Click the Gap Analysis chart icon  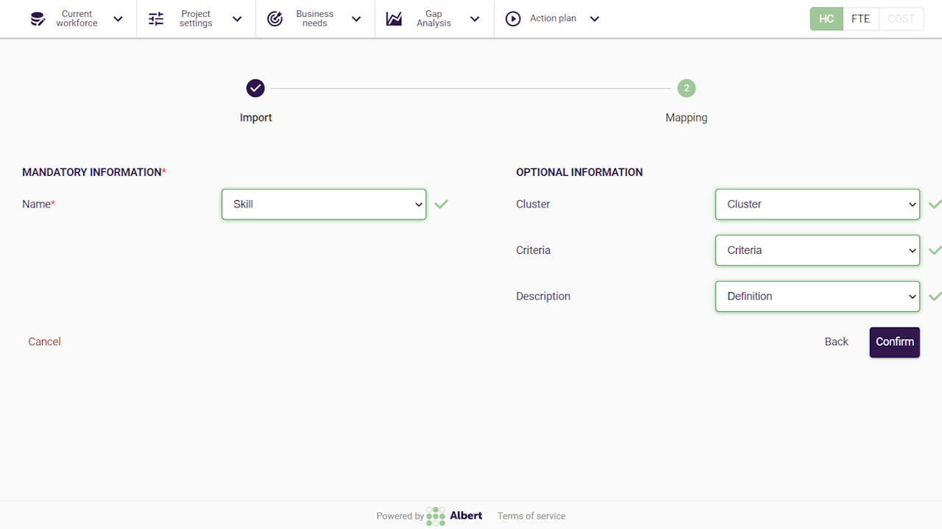pyautogui.click(x=394, y=19)
